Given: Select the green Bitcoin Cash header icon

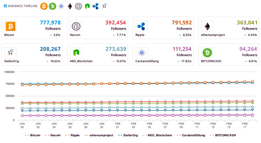Looking at the screenshot, I should tap(53, 6).
